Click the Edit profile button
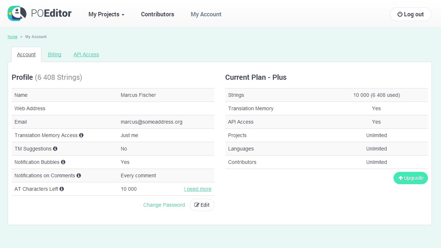Screen dimensions: 441x248 (x=202, y=205)
